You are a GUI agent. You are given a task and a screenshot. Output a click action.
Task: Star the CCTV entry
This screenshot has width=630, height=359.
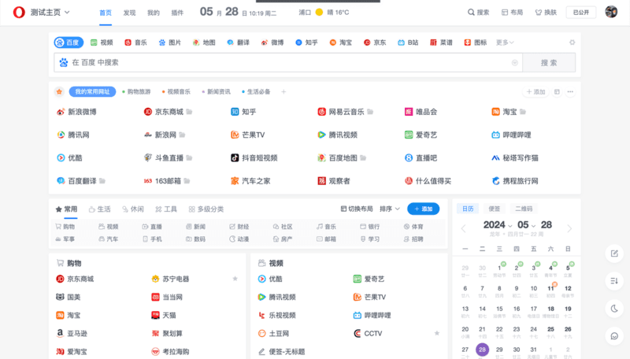click(437, 333)
